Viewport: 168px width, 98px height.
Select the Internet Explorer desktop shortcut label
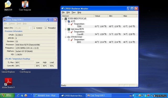[8, 72]
